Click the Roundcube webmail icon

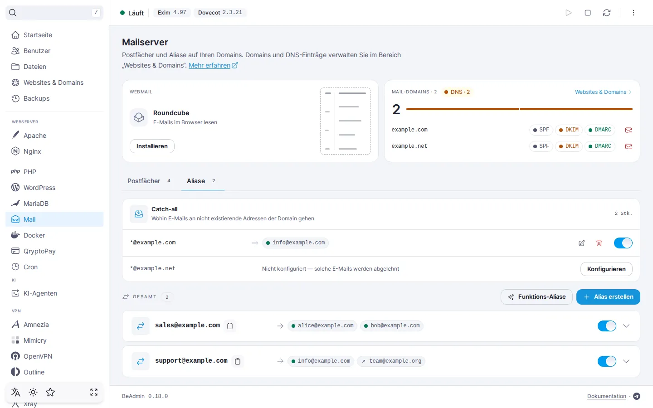coord(139,117)
